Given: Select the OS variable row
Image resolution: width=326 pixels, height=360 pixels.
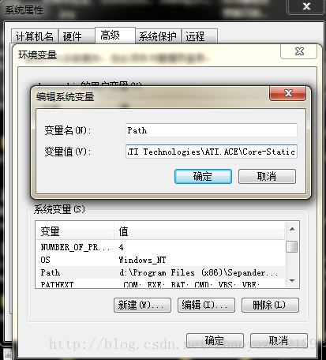Looking at the screenshot, I should [160, 260].
